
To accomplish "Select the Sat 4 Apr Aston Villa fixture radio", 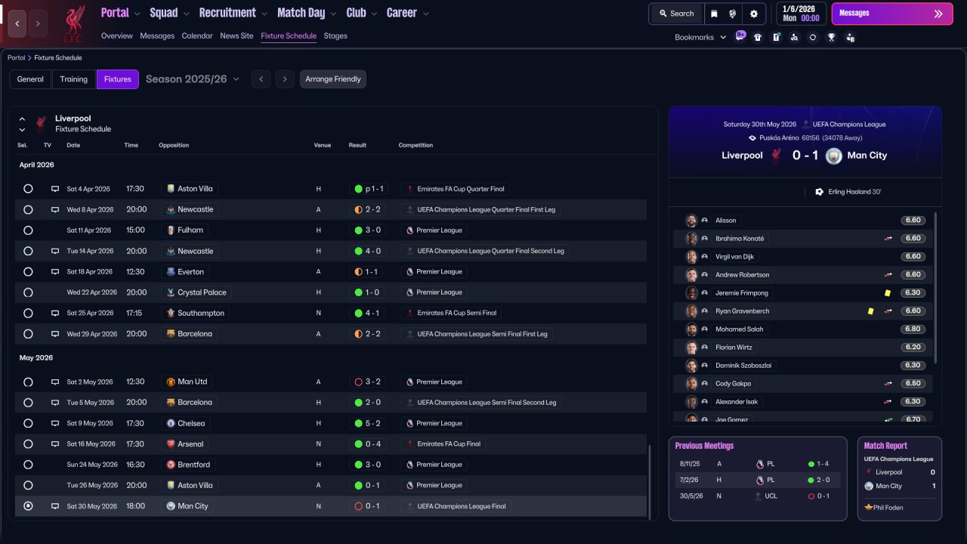I will pos(28,189).
